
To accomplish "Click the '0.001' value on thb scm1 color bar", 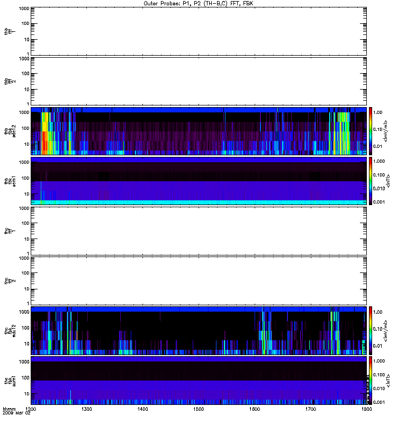I will [x=379, y=202].
